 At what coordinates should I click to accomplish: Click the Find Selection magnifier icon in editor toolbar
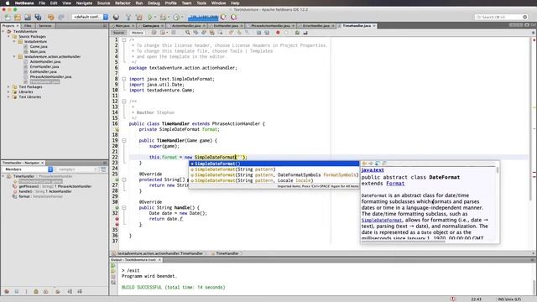click(188, 33)
